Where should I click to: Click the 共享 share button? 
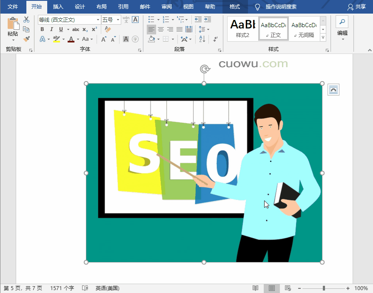pyautogui.click(x=356, y=7)
